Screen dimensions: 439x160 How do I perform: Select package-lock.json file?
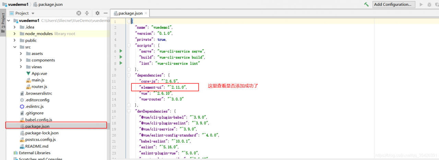[42, 133]
